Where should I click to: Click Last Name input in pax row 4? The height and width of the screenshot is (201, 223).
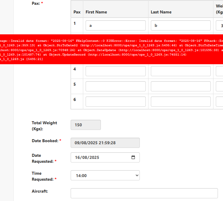pyautogui.click(x=181, y=71)
